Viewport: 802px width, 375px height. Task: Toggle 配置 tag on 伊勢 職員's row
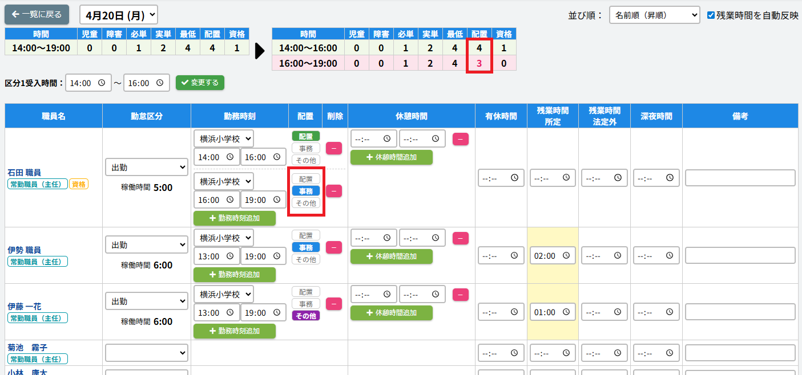[x=306, y=235]
